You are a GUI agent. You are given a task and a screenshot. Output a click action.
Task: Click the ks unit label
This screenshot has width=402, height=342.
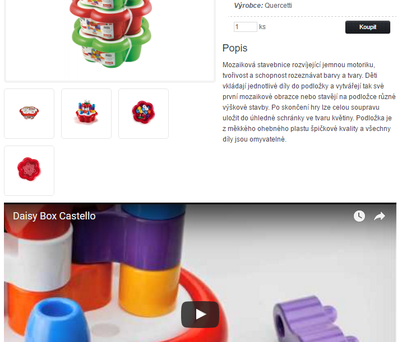point(262,27)
